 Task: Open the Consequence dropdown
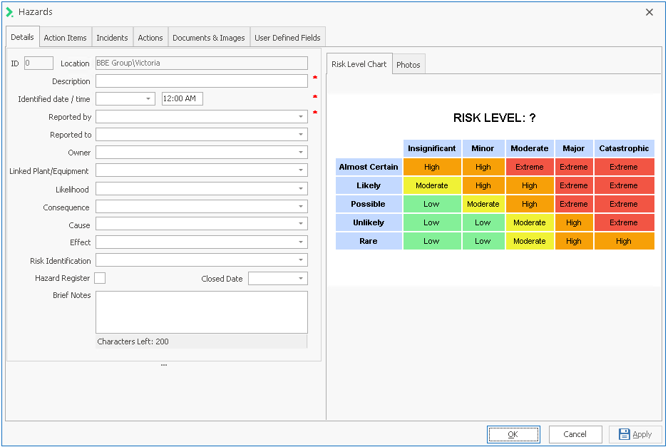coord(301,207)
